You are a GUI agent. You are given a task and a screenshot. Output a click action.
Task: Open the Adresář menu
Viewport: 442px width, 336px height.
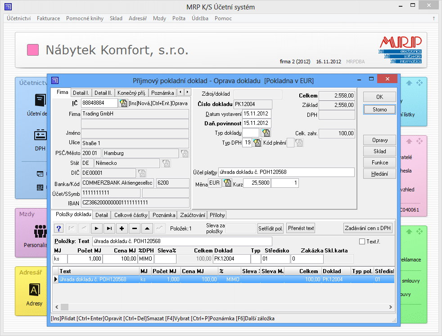coord(138,18)
